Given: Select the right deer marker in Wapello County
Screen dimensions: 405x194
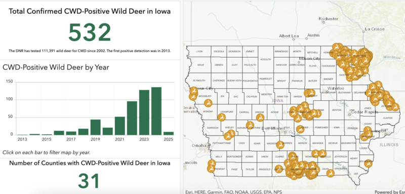Looking at the screenshot, I should 322,153.
